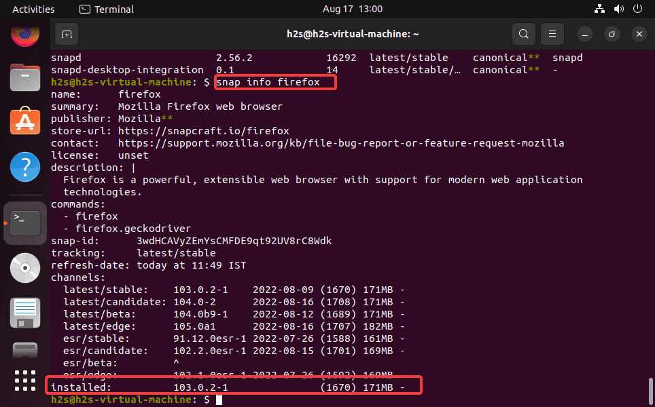Open the Files folder icon in dock
The width and height of the screenshot is (655, 407).
(25, 77)
